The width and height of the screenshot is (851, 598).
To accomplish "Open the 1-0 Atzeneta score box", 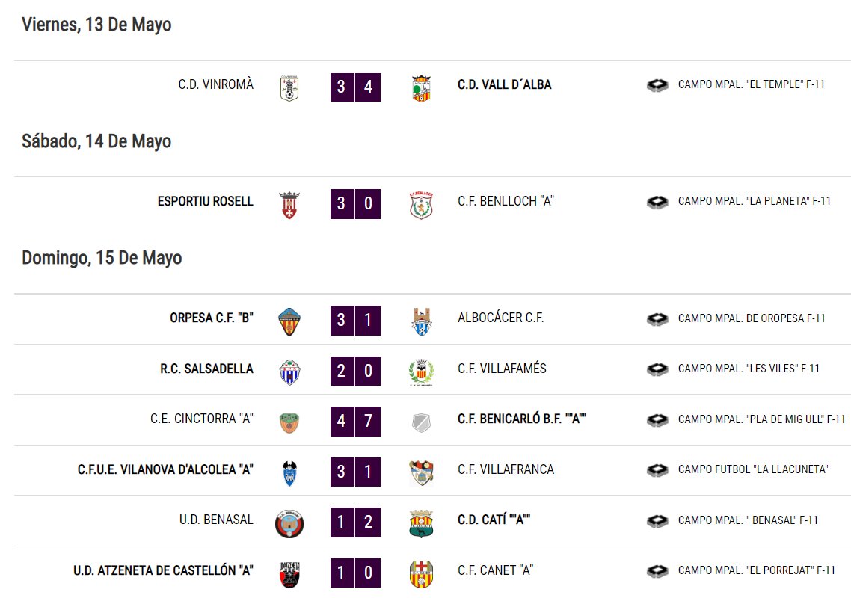I will [x=355, y=573].
